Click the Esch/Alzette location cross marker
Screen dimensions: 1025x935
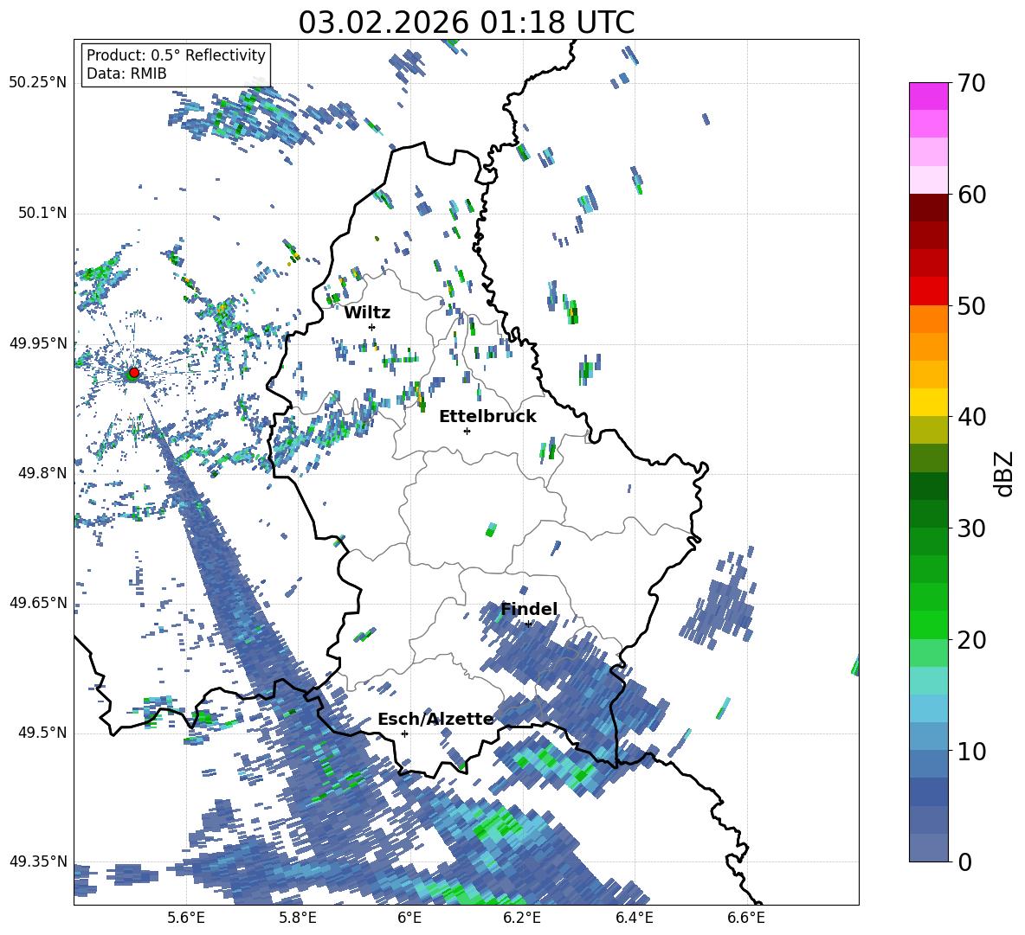tap(404, 733)
